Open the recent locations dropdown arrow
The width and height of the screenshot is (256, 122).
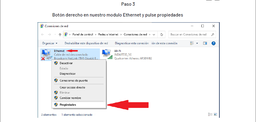point(55,34)
